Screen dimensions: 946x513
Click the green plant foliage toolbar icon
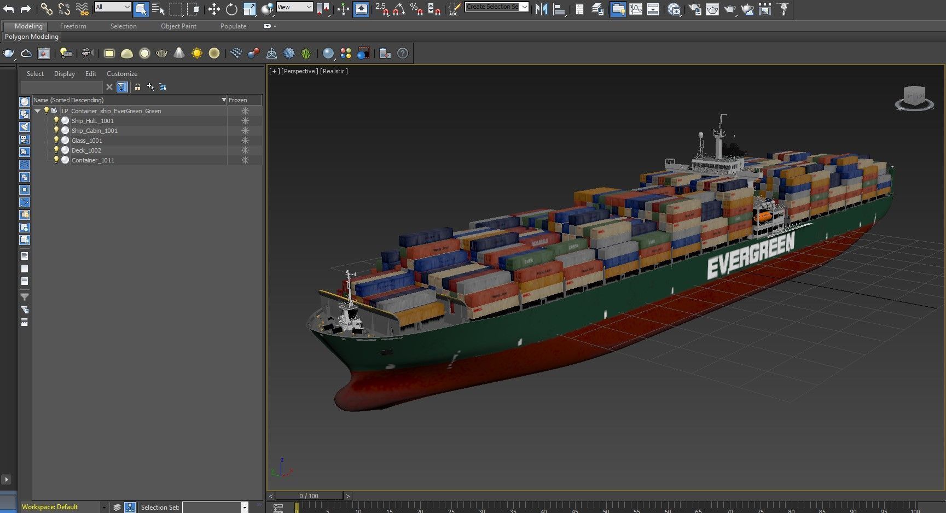(306, 53)
